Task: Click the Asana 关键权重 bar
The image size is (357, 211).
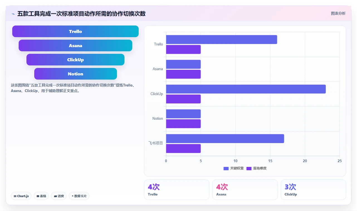Action: (184, 64)
